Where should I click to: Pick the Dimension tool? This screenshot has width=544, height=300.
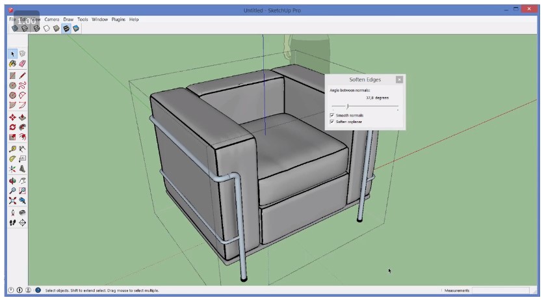coord(23,149)
